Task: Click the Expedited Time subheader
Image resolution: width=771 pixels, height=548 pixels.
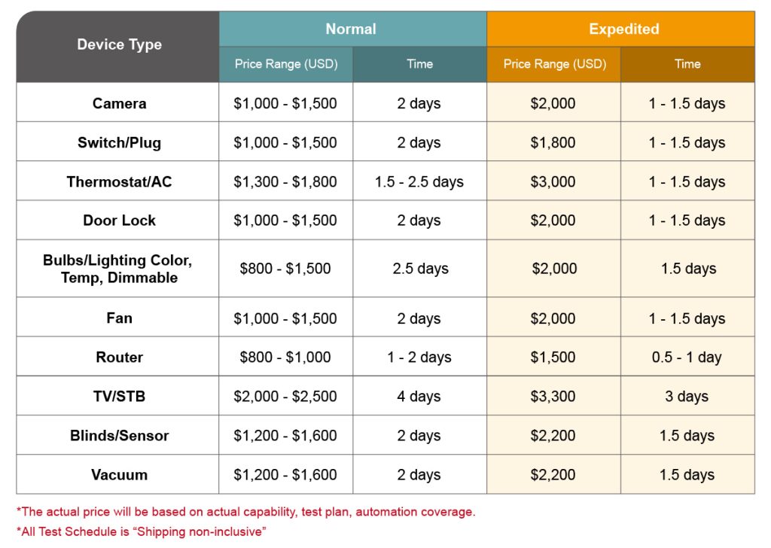Action: click(x=687, y=65)
